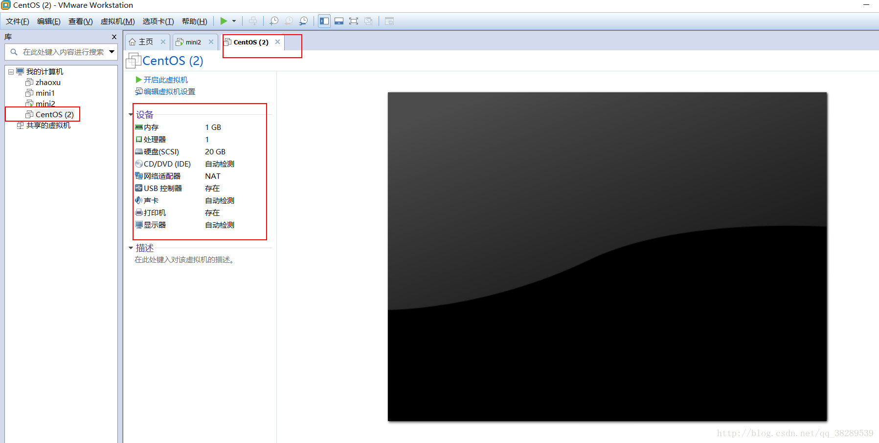Image resolution: width=879 pixels, height=443 pixels.
Task: Click the 网络适配器 network adapter icon
Action: [139, 176]
